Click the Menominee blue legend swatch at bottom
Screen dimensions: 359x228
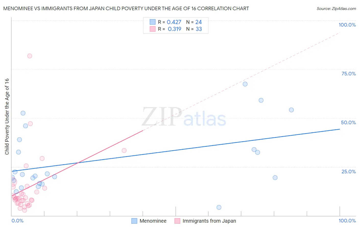(x=134, y=221)
